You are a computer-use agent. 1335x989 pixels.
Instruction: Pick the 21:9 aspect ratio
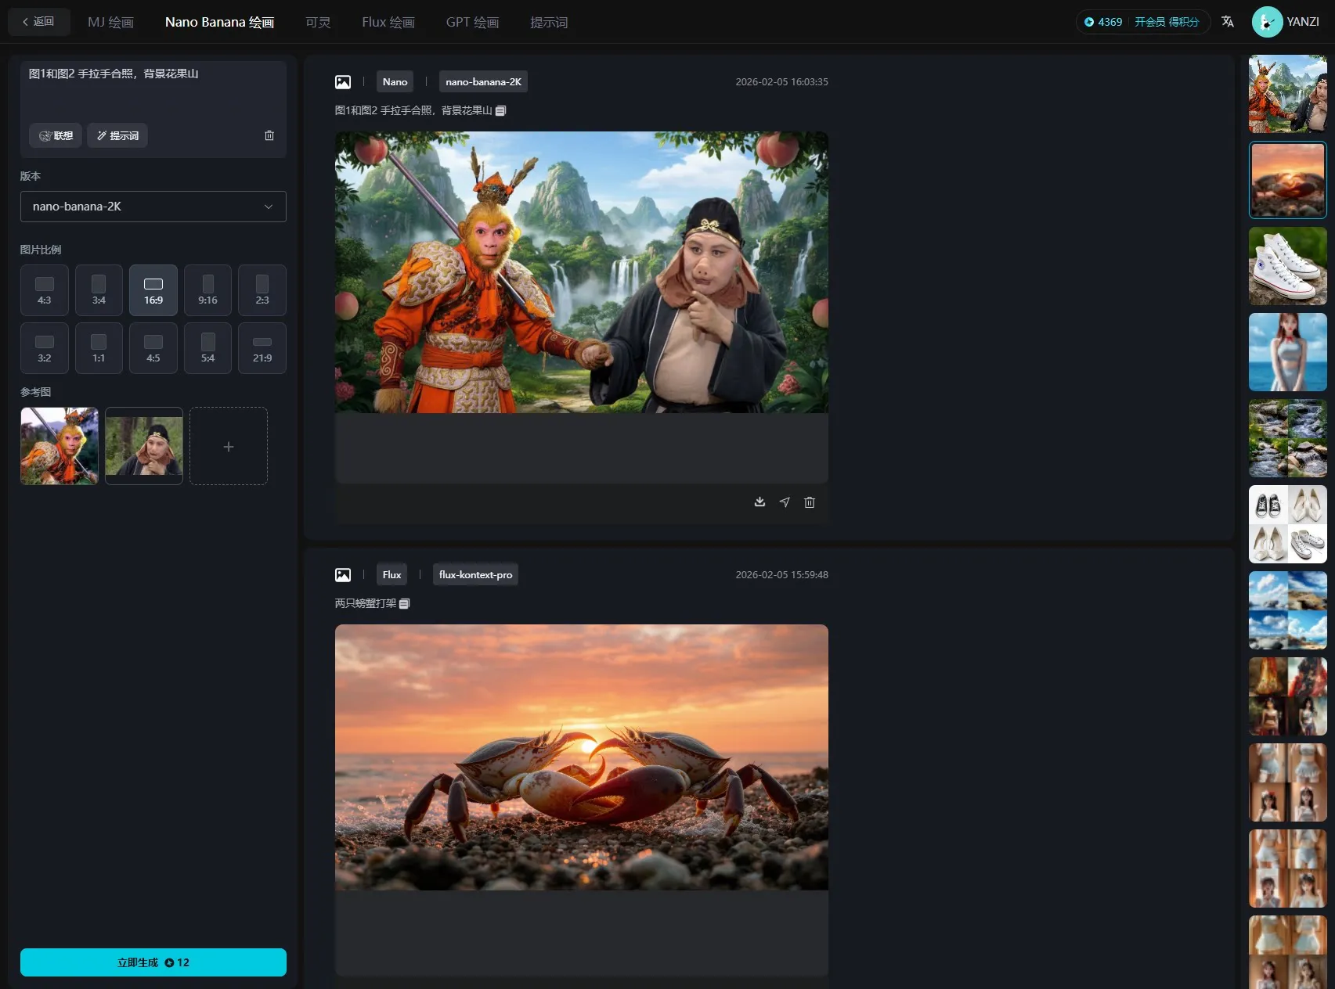pyautogui.click(x=262, y=348)
